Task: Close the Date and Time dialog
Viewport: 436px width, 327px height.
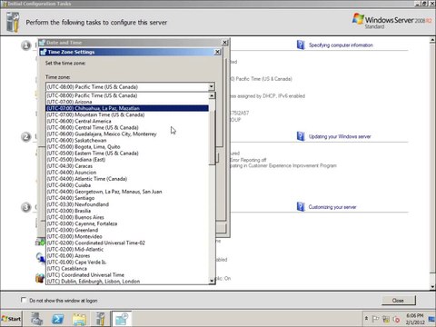Action: pyautogui.click(x=224, y=43)
